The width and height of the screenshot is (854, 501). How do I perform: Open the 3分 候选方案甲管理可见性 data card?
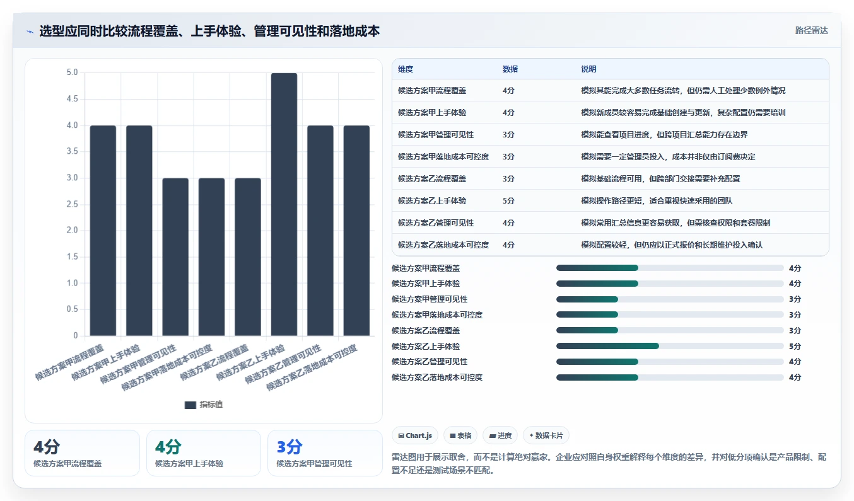click(x=325, y=453)
